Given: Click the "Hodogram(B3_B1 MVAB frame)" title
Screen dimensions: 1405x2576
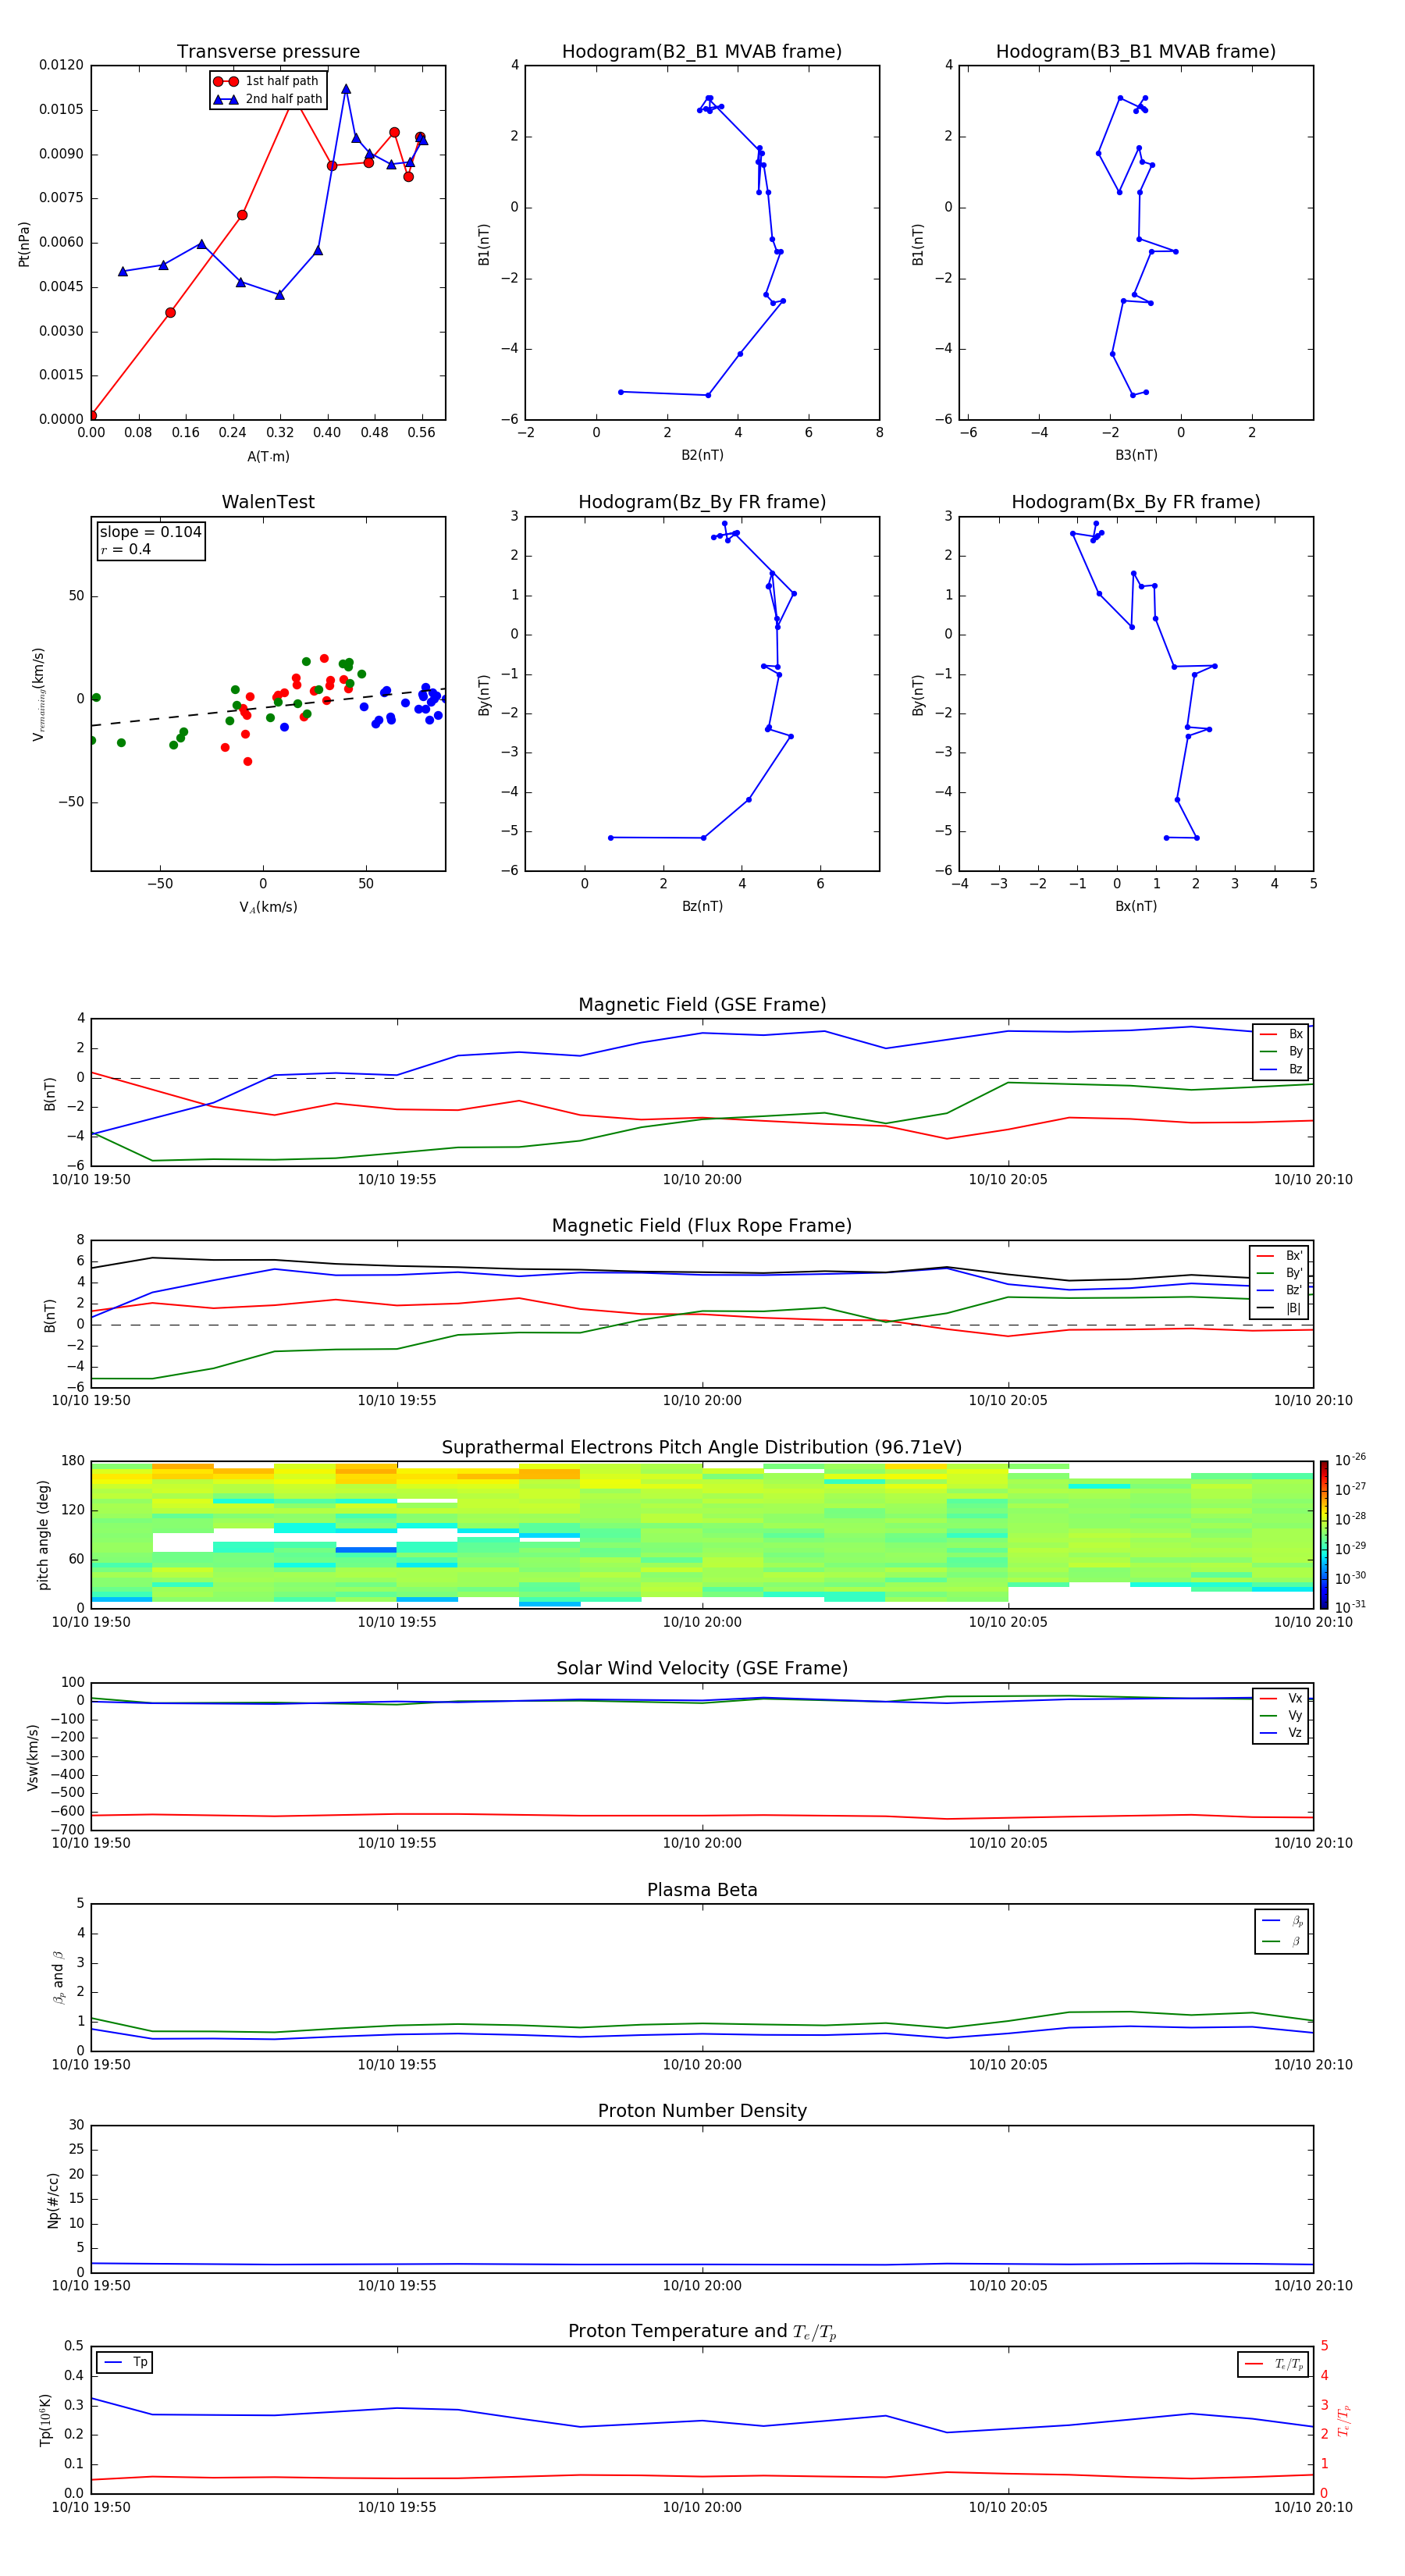Looking at the screenshot, I should pyautogui.click(x=1136, y=52).
